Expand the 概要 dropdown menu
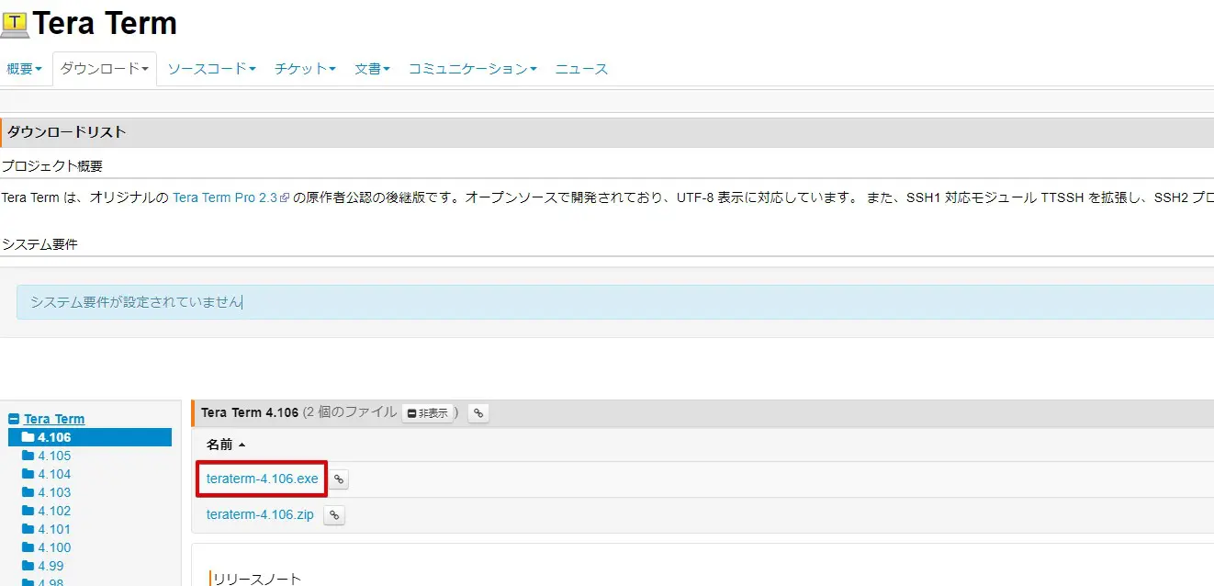Viewport: 1214px width, 586px height. (x=24, y=69)
